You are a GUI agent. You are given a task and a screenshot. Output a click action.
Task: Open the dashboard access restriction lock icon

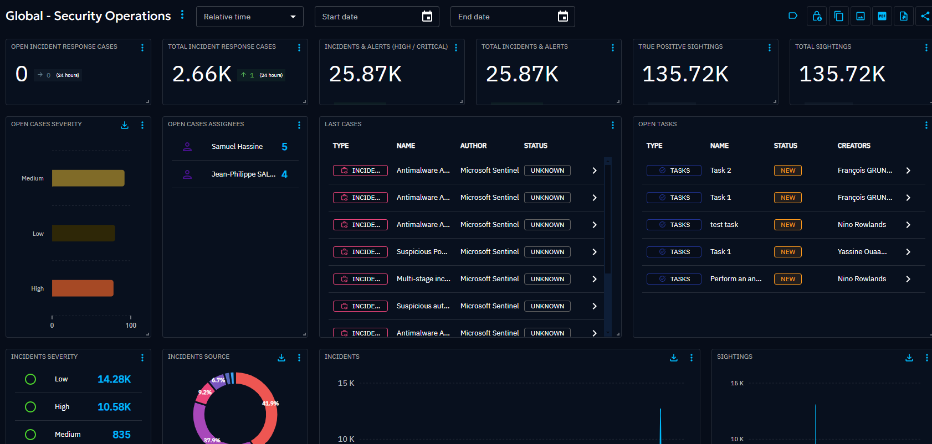[817, 16]
